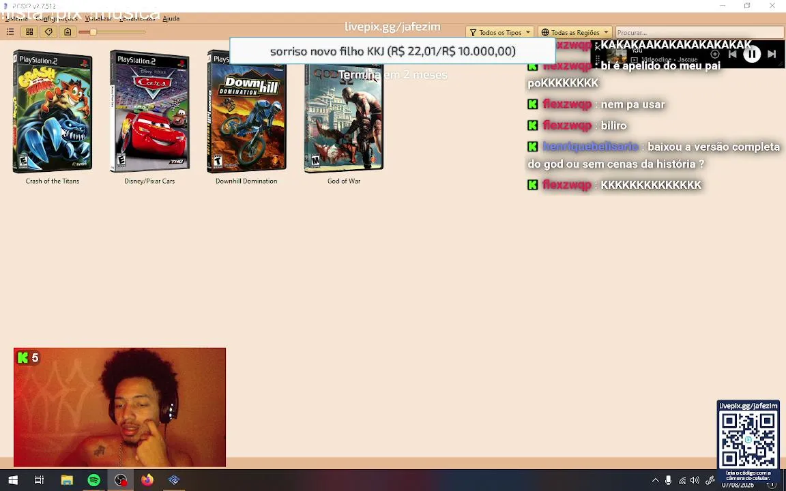Click the pen tray icon
This screenshot has height=491, width=786.
(710, 480)
